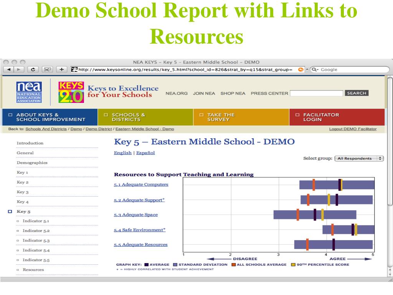Click the 'Resources to Support Teaching and Learning' heading
The image size is (393, 295).
[184, 174]
